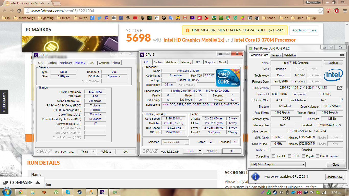The height and width of the screenshot is (196, 349).
Task: Open a new tab beside the Intel HD Graphics tab
Action: (57, 3)
